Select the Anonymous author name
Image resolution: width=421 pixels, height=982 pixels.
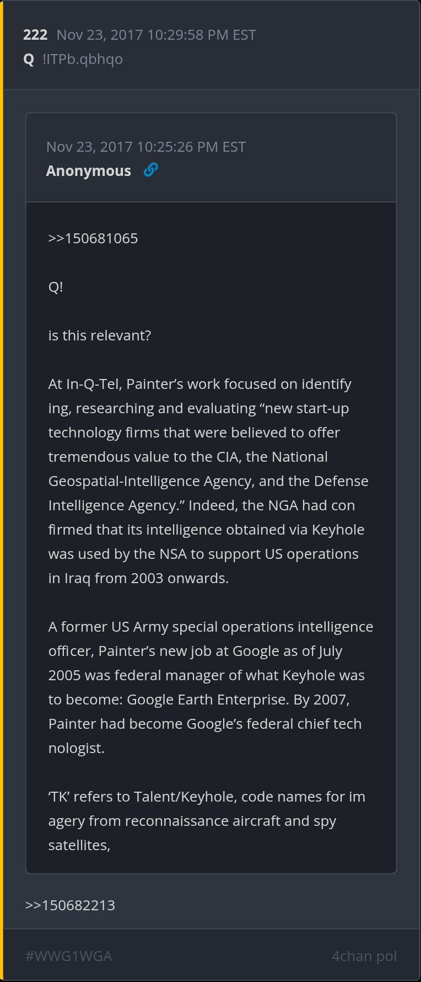[89, 171]
